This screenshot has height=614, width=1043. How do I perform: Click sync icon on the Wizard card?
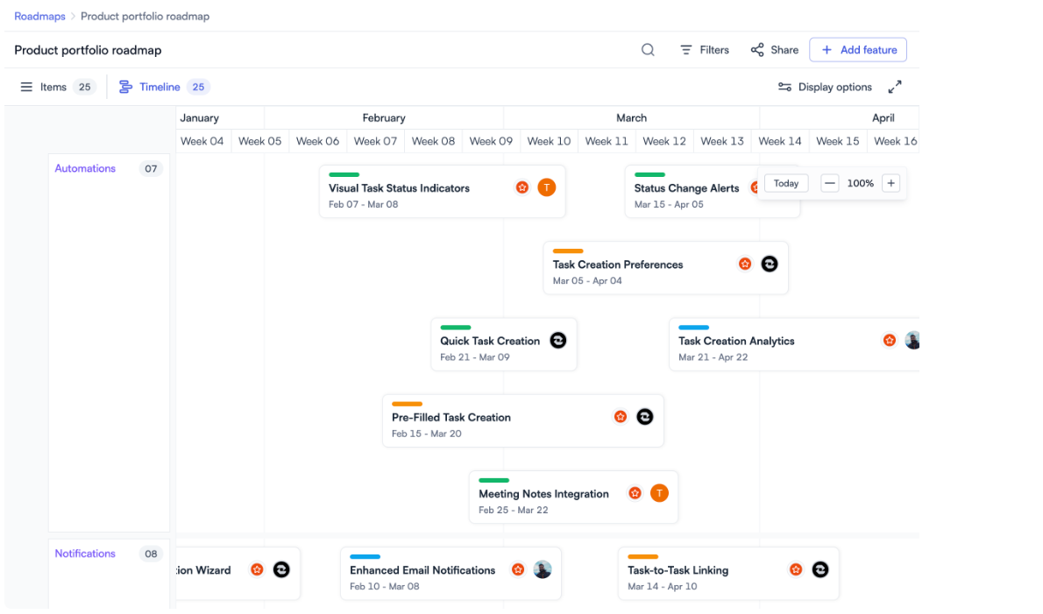(281, 569)
